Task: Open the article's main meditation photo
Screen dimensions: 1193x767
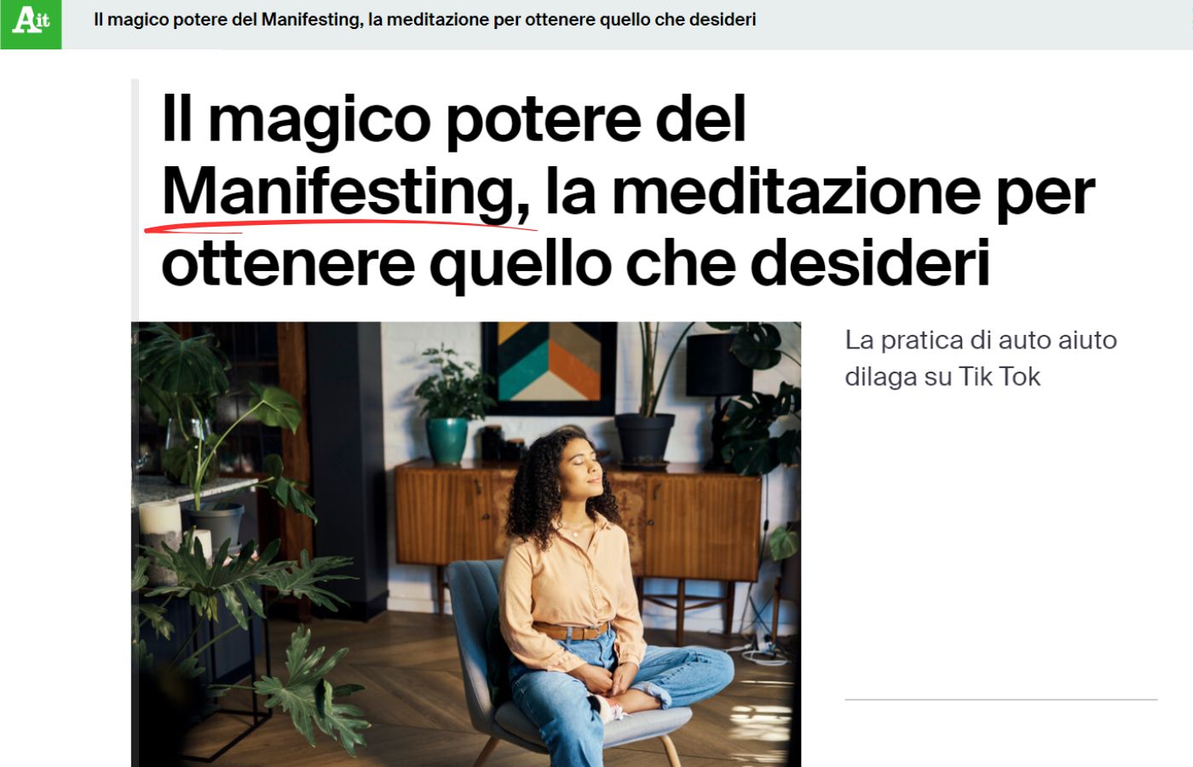Action: [x=466, y=544]
